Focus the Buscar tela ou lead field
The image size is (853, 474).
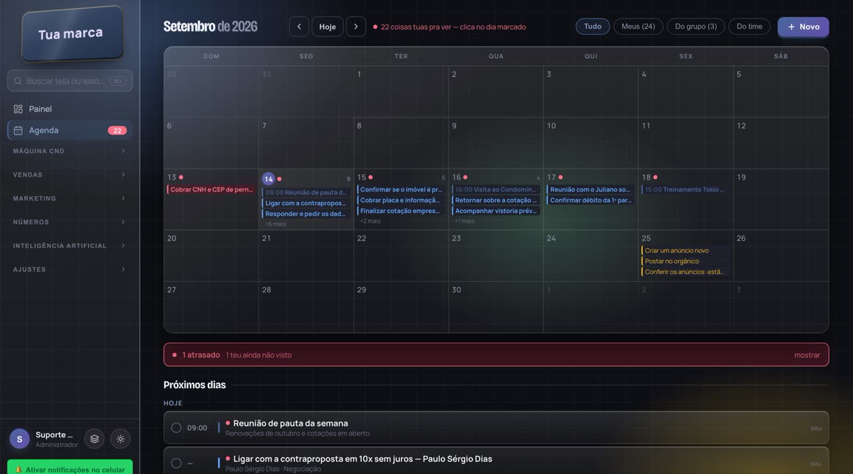pyautogui.click(x=69, y=81)
